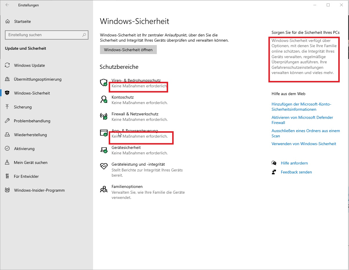Click the Hilfe anfordern link

coord(294,163)
